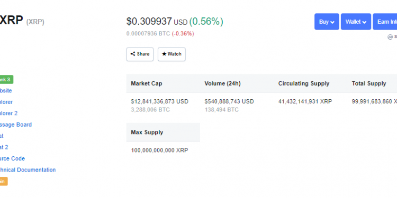The height and width of the screenshot is (198, 397).
Task: Open the Explorer link
Action: [6, 102]
